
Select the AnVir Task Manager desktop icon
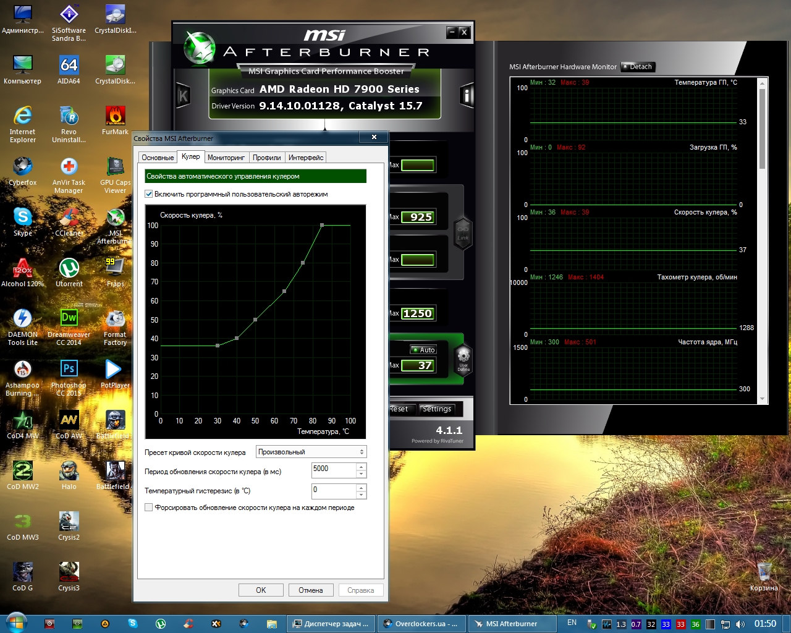click(69, 176)
